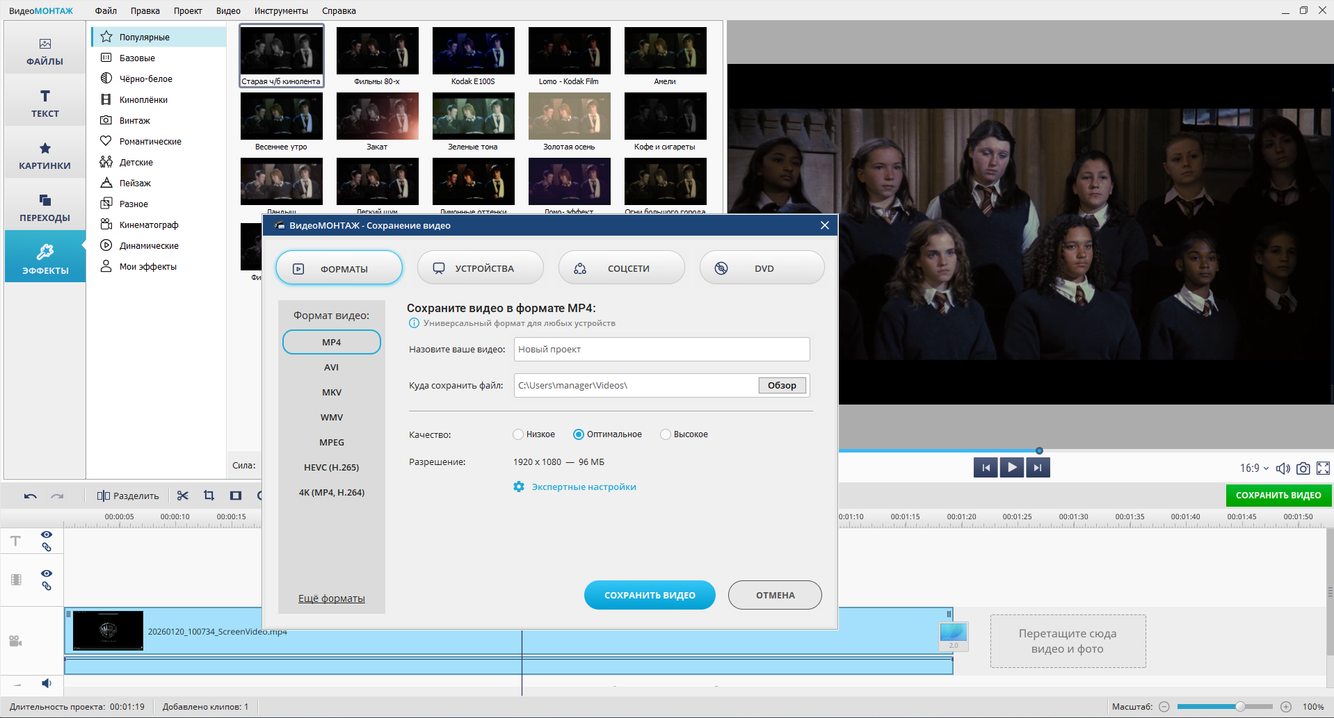The image size is (1334, 718).
Task: Click Сохранить видео button in dialog
Action: coord(650,595)
